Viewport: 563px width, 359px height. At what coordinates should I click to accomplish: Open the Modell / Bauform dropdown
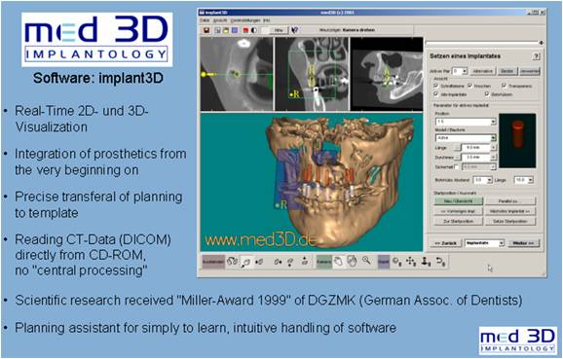[x=466, y=138]
